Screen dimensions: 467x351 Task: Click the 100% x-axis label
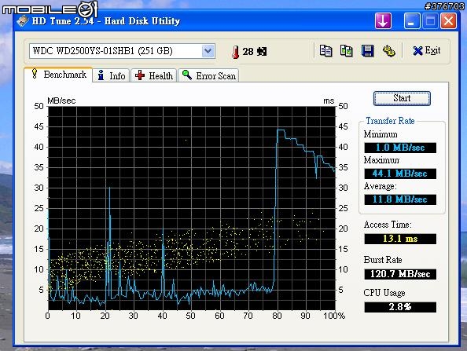[334, 316]
